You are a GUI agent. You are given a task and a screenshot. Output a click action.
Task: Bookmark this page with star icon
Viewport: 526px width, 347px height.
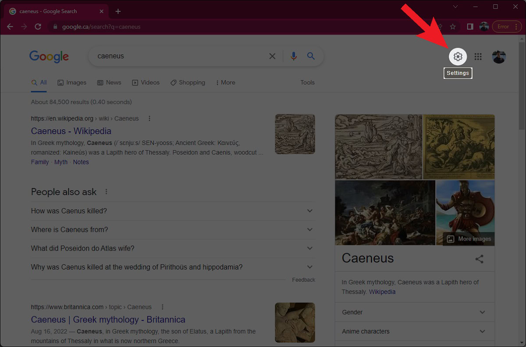453,27
